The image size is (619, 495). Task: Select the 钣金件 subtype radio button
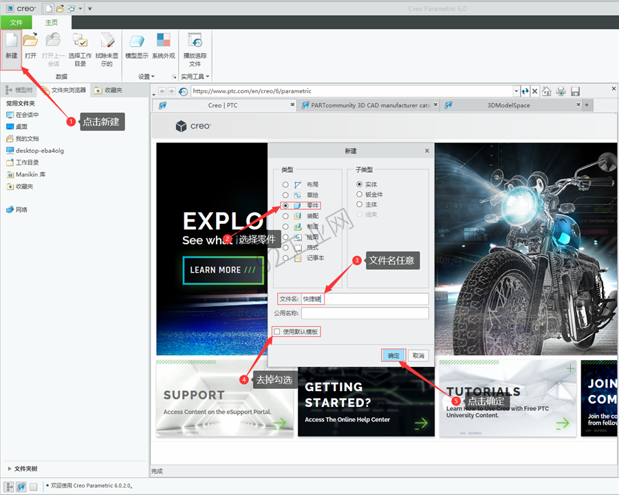click(x=359, y=194)
